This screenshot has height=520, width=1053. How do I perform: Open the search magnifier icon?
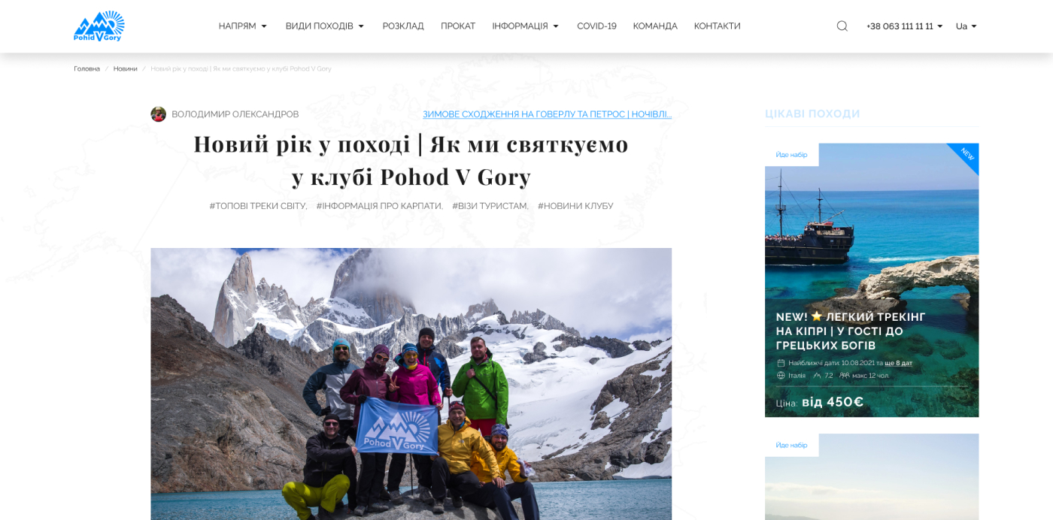(842, 26)
